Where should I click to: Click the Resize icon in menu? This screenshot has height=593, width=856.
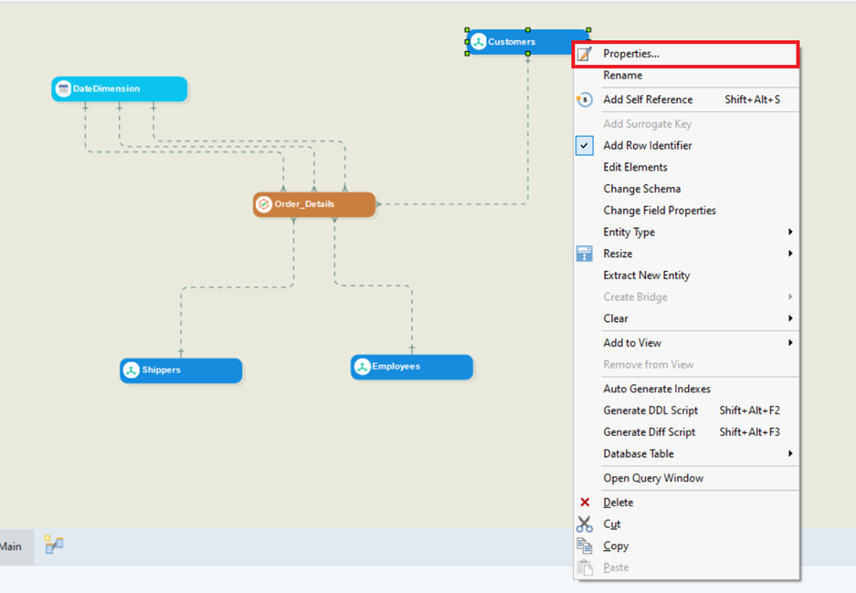tap(585, 254)
